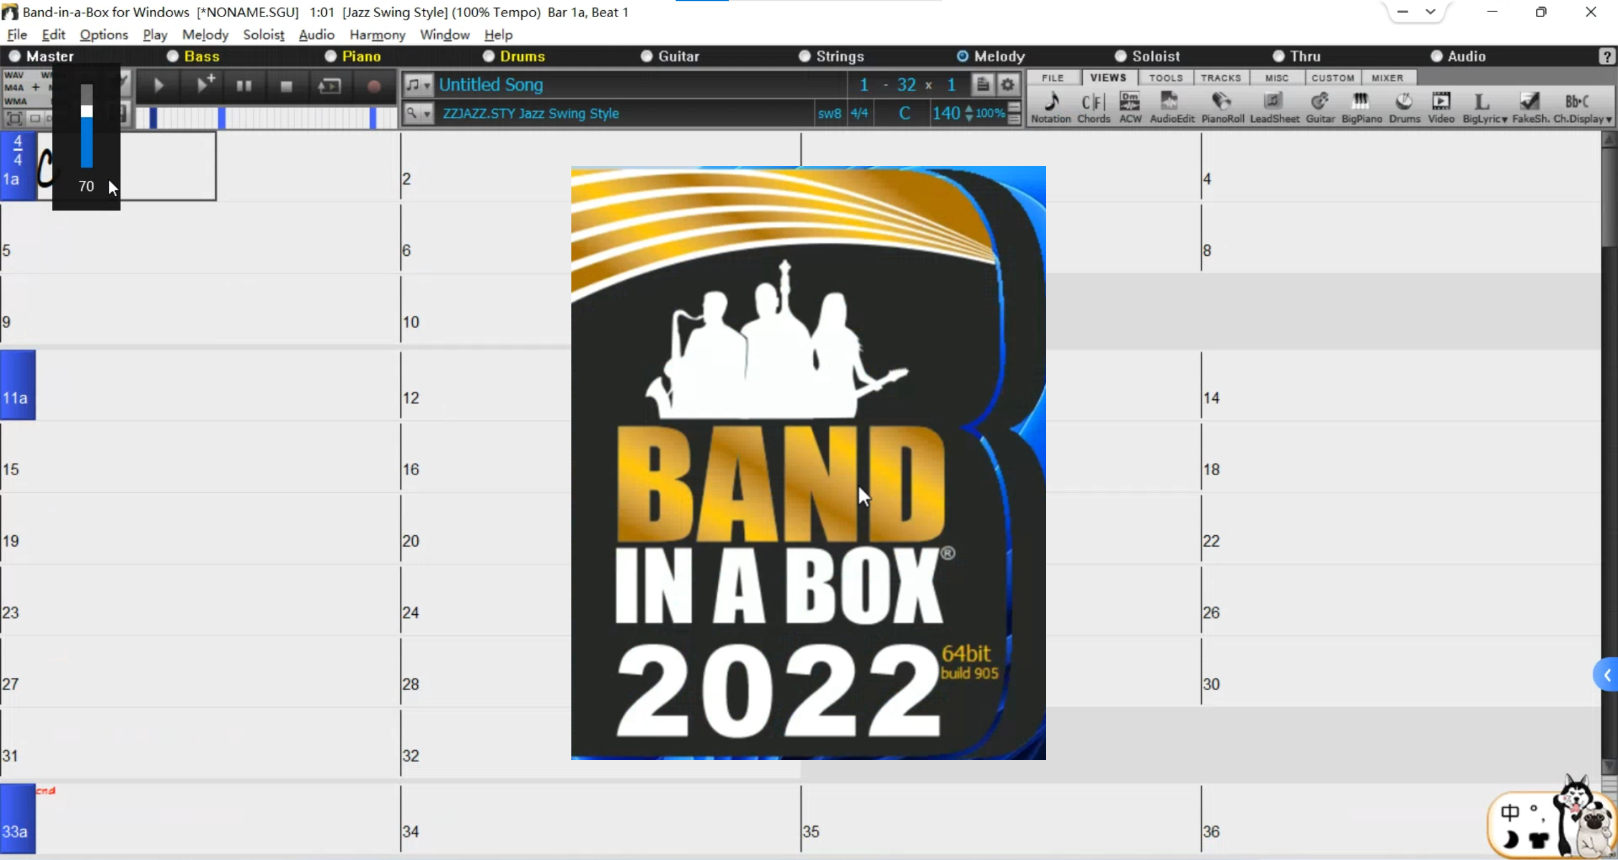The width and height of the screenshot is (1618, 860).
Task: Open the AudioEdit window
Action: (x=1172, y=107)
